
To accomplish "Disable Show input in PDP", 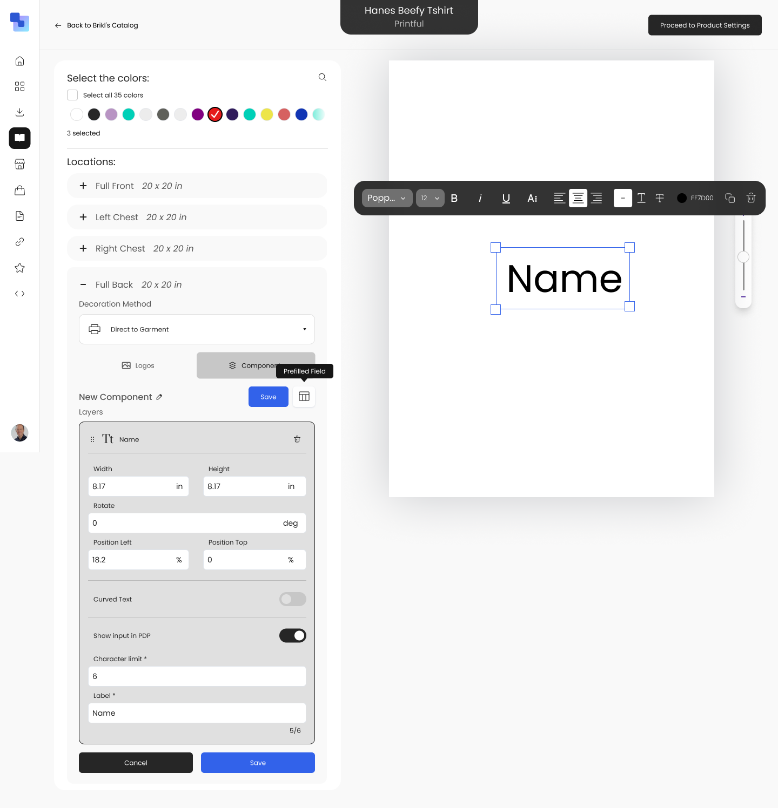I will coord(292,635).
